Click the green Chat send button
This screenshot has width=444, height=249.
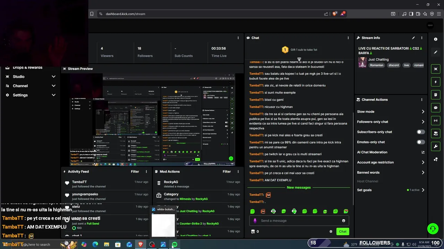click(x=343, y=232)
